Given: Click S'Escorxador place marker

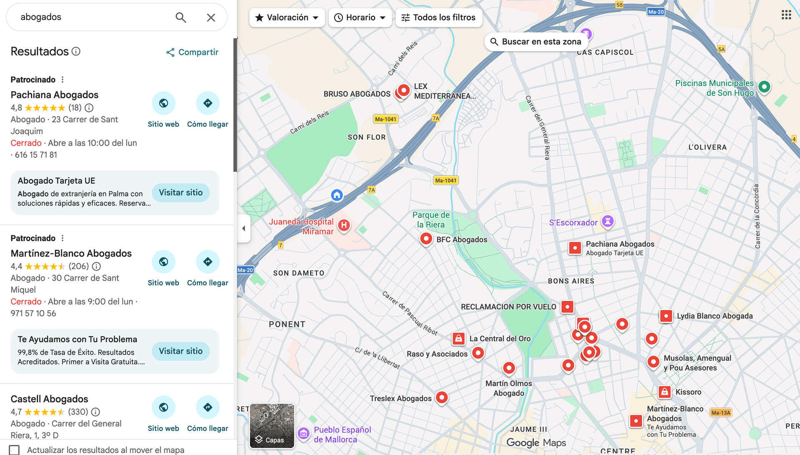Looking at the screenshot, I should coord(608,221).
